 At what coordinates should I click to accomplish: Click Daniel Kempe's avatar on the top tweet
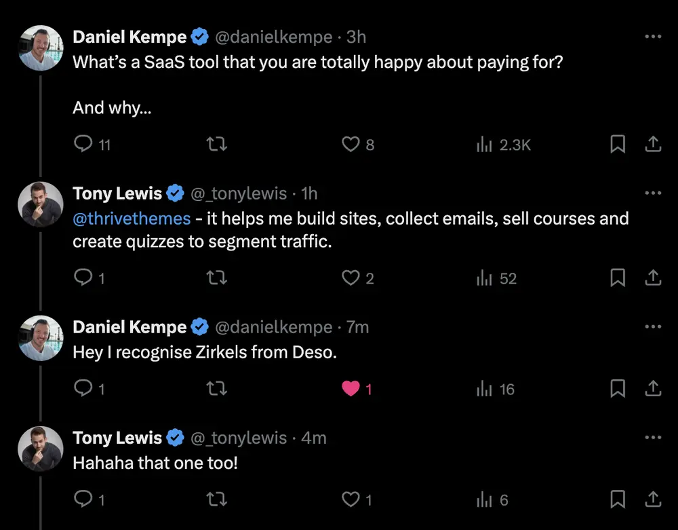pyautogui.click(x=41, y=48)
